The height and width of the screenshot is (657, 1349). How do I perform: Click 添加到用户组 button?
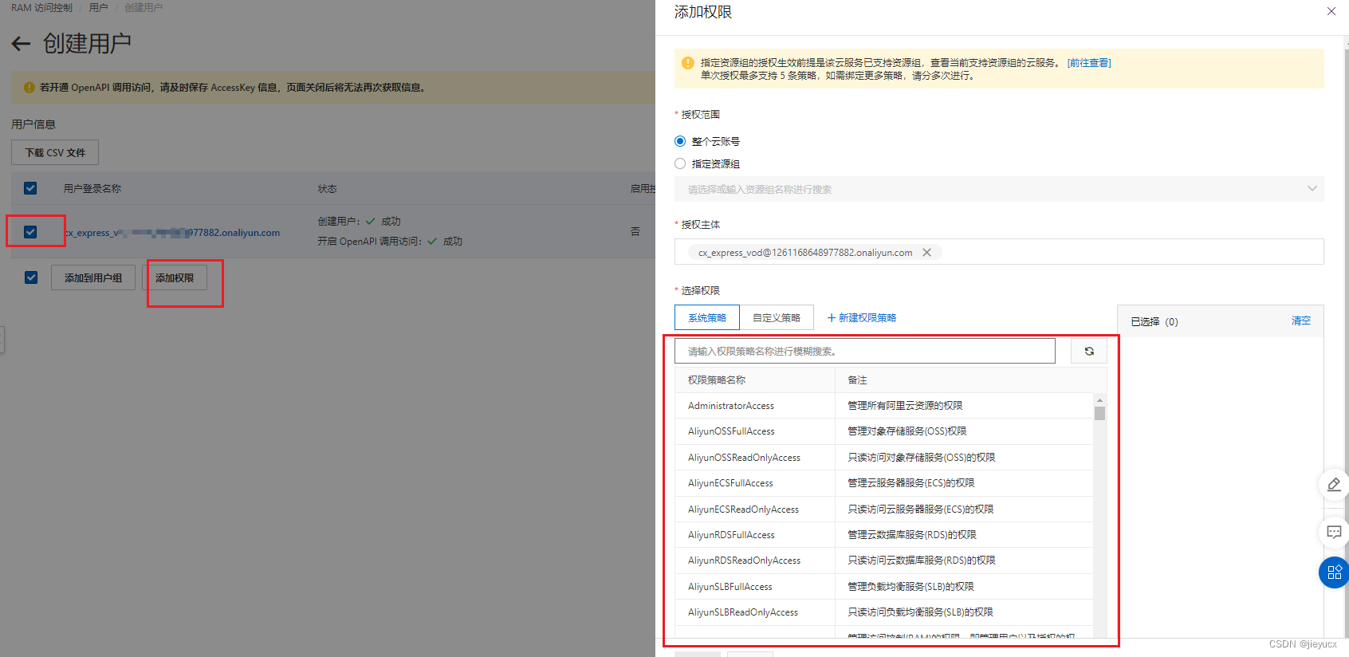pos(93,277)
